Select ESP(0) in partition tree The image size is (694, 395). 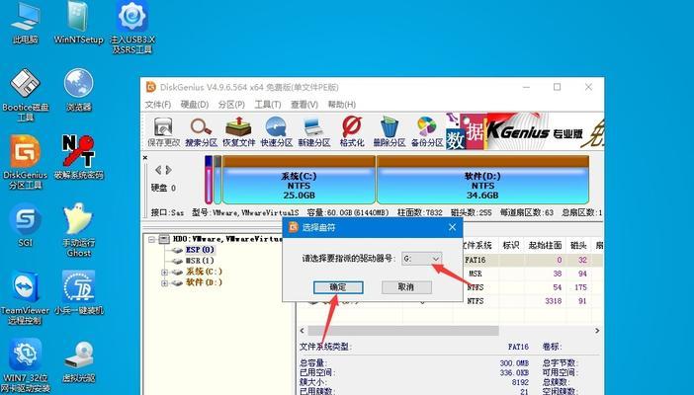[200, 250]
